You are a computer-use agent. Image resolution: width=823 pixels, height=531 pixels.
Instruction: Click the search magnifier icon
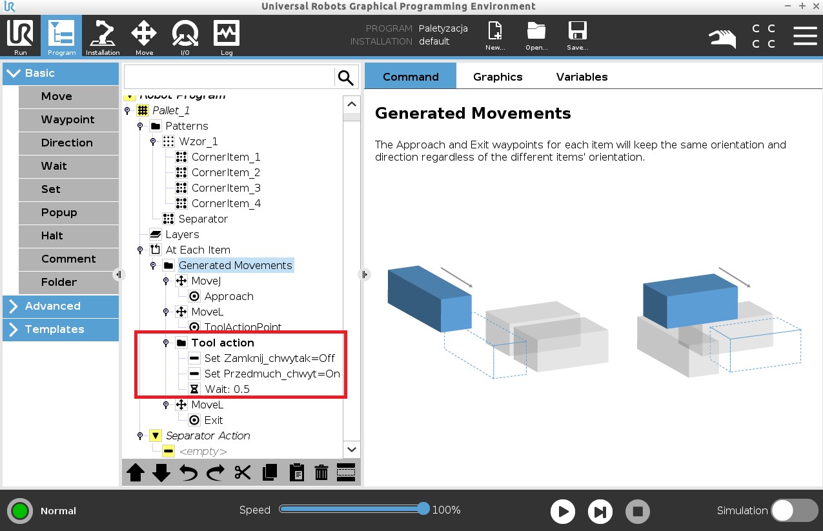346,78
